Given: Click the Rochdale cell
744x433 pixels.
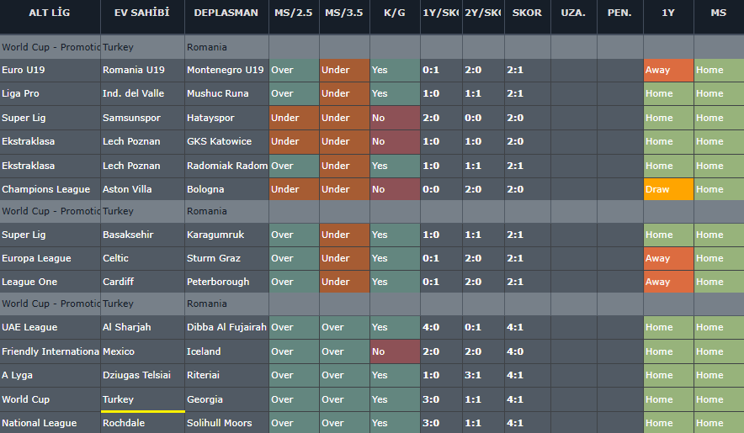Looking at the screenshot, I should (142, 423).
